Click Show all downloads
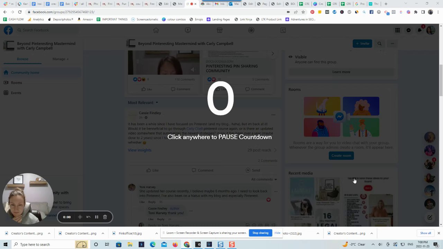 (426, 233)
